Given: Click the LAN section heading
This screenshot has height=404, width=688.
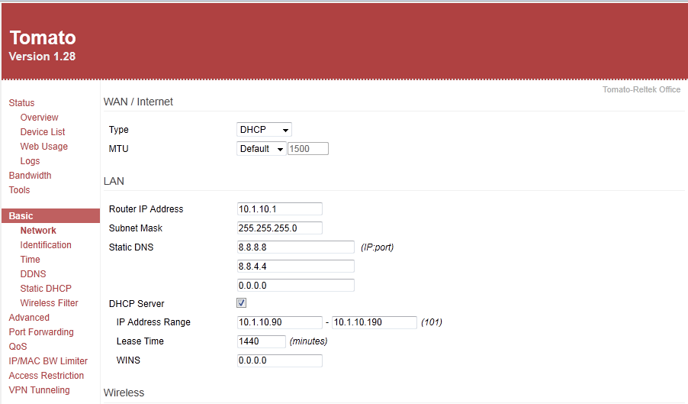Looking at the screenshot, I should pos(114,181).
